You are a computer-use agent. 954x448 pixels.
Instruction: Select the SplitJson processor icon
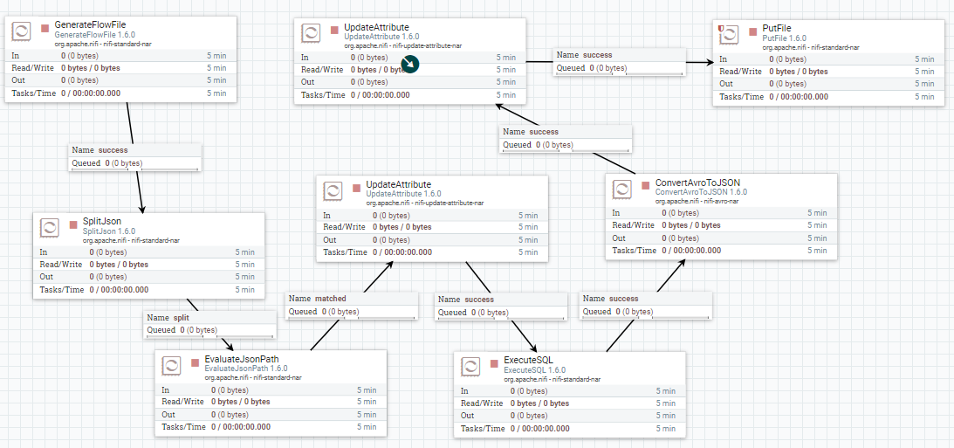[51, 229]
